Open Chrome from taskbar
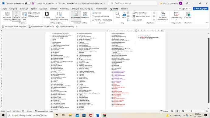The image size is (210, 118). (x=104, y=115)
